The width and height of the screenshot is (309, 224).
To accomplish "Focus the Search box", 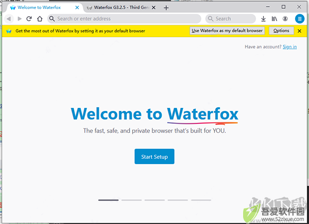I will click(231, 19).
